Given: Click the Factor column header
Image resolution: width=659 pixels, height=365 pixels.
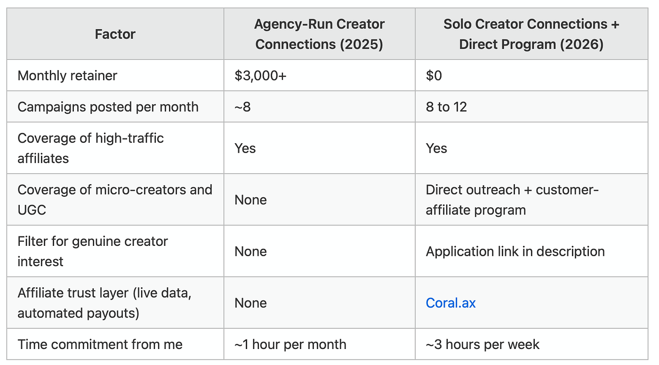Looking at the screenshot, I should click(x=115, y=34).
